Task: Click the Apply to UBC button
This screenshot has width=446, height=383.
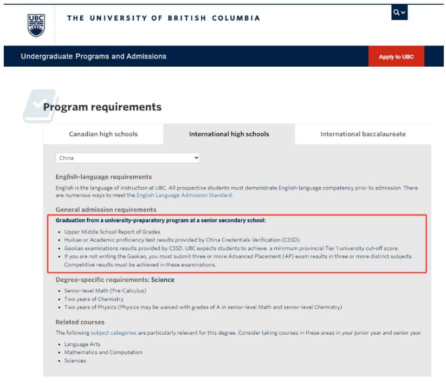Action: 396,56
